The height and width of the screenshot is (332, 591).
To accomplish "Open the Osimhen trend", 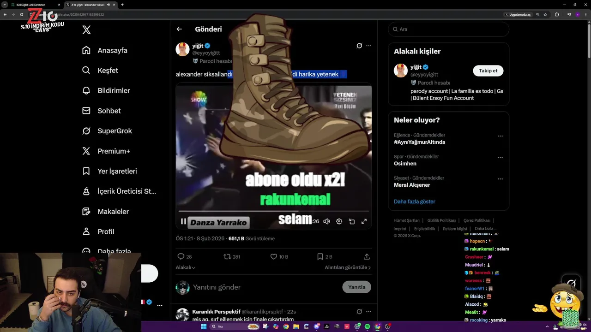I will tap(405, 164).
